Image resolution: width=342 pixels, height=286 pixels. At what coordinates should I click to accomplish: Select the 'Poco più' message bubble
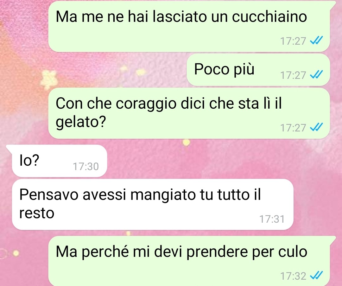(x=258, y=70)
